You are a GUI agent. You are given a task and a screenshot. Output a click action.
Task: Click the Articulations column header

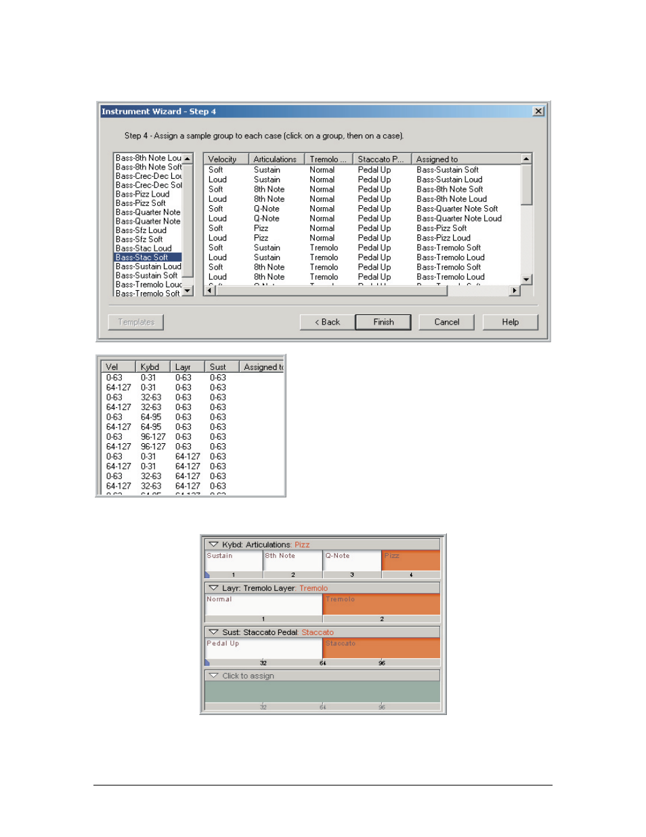coord(276,159)
